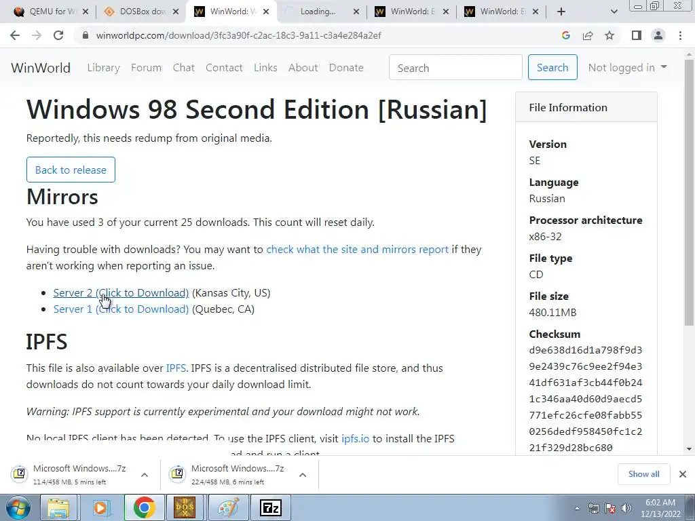The width and height of the screenshot is (695, 521).
Task: Click the address bar URL
Action: point(238,35)
